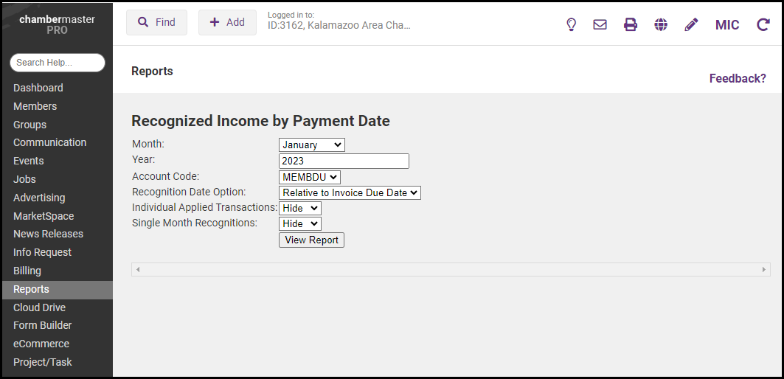784x379 pixels.
Task: Click the Add button
Action: (227, 22)
